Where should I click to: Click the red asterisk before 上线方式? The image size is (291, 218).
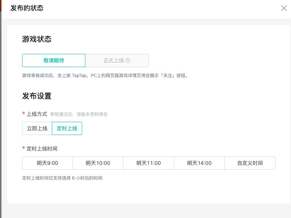click(x=24, y=114)
